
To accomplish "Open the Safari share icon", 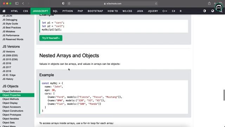I will tap(210, 3).
